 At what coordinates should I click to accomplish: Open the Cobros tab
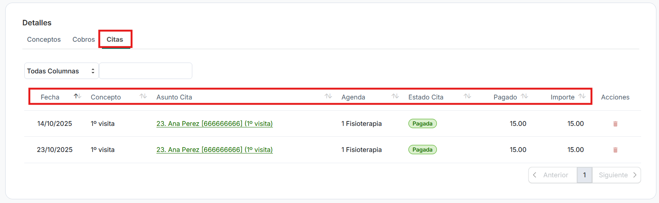point(84,39)
